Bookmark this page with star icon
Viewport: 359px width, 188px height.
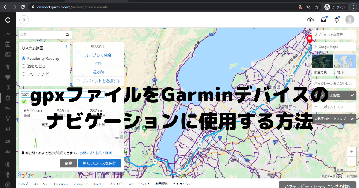[x=317, y=7]
